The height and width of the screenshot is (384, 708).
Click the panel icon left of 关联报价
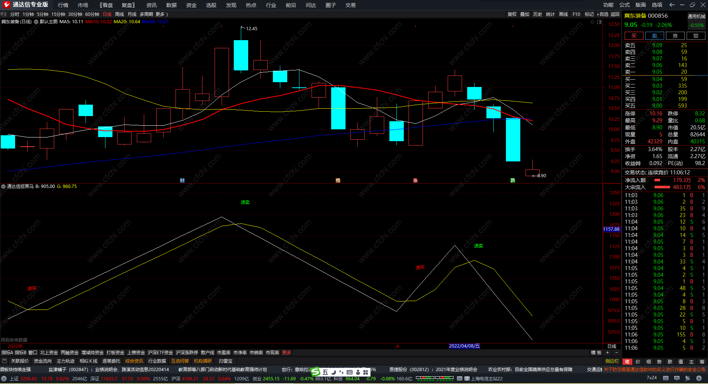(4, 361)
